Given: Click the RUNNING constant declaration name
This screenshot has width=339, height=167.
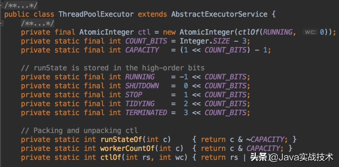Looking at the screenshot, I should (140, 77).
